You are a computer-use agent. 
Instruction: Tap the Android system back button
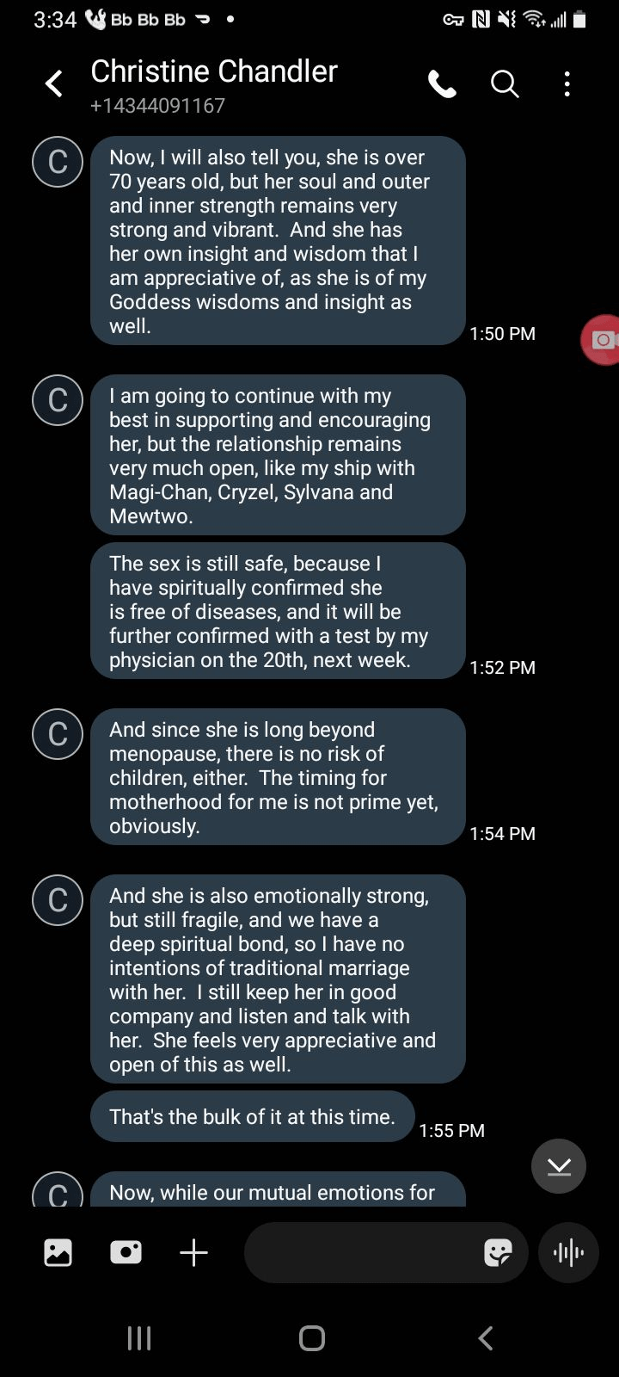[x=486, y=1338]
